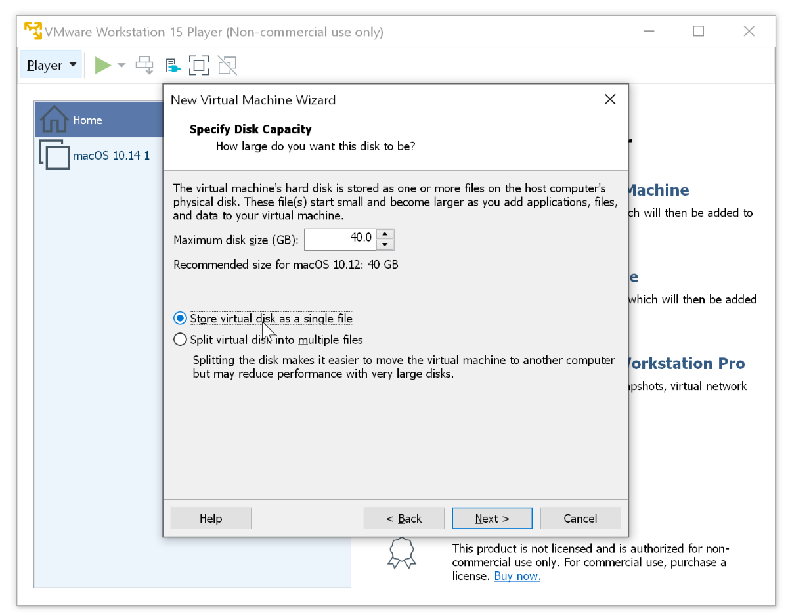Click the Home house icon

(54, 120)
